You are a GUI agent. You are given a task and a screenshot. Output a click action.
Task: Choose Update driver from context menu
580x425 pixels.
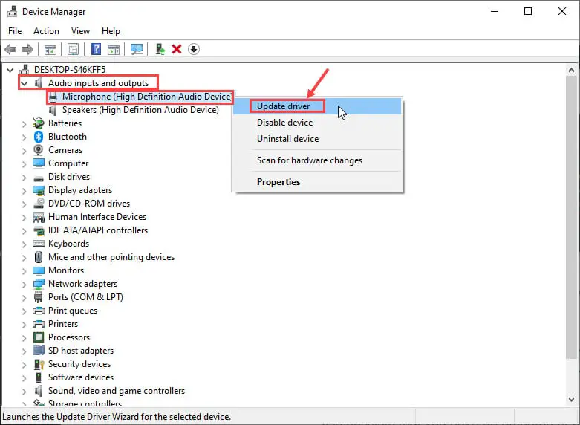pyautogui.click(x=317, y=106)
